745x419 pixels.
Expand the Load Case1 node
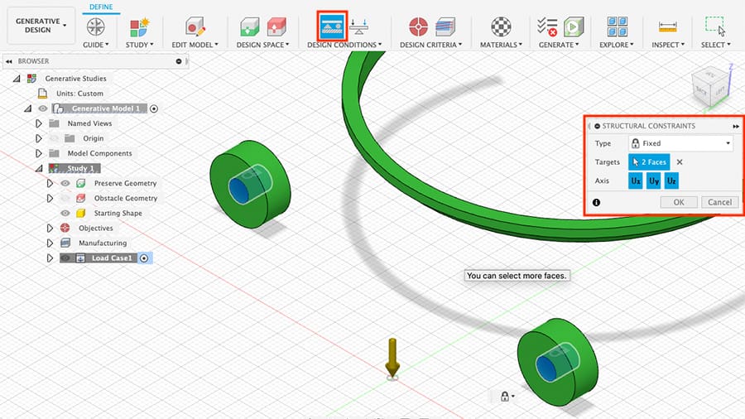point(50,258)
